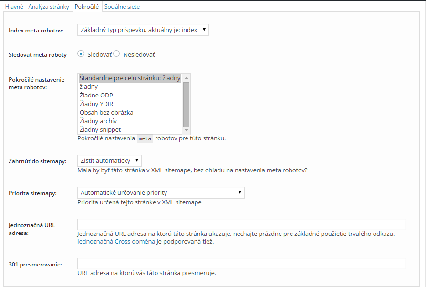Image resolution: width=426 pixels, height=287 pixels.
Task: Select the Pokročilé tab
Action: (x=86, y=7)
